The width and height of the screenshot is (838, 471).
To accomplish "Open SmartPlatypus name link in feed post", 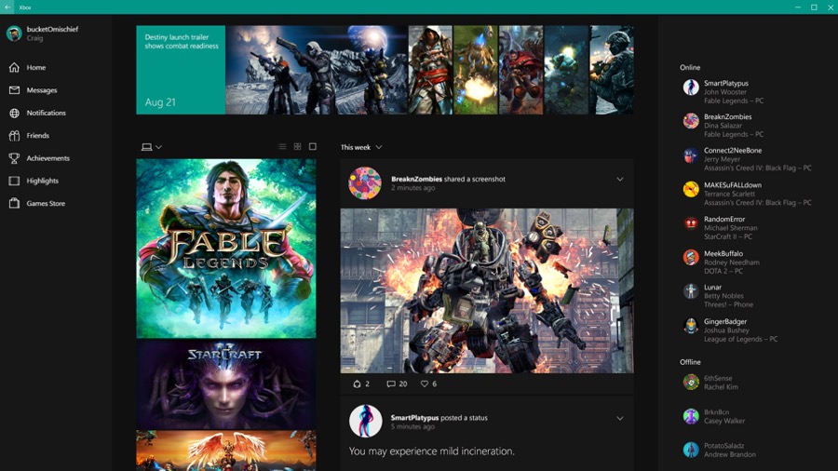I will [414, 418].
